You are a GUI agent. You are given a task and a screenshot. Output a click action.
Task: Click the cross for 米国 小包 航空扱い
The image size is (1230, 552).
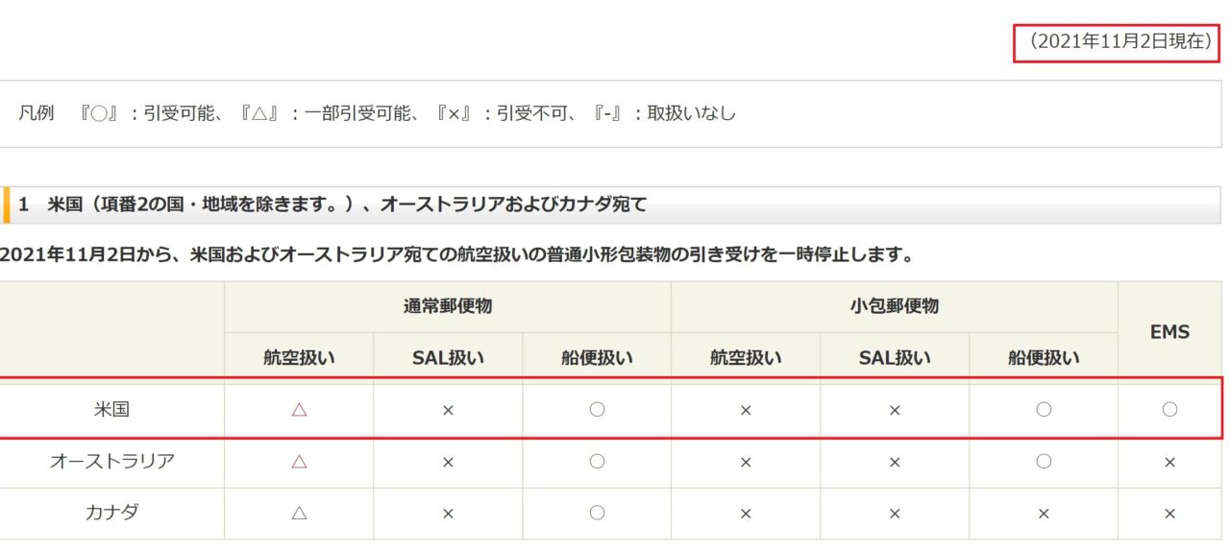pos(746,410)
